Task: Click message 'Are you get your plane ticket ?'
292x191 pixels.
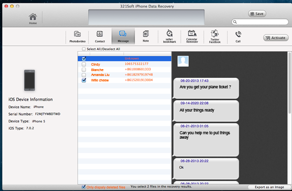Action: pyautogui.click(x=205, y=87)
